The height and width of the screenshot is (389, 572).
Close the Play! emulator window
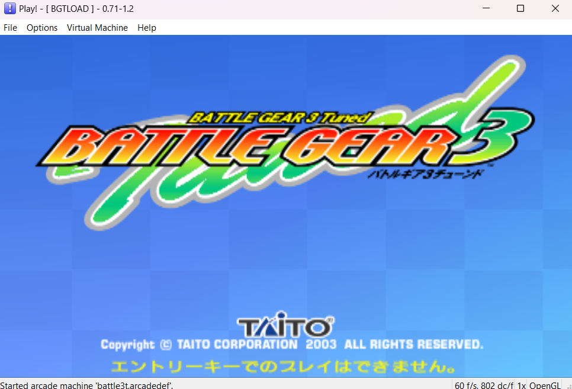555,8
